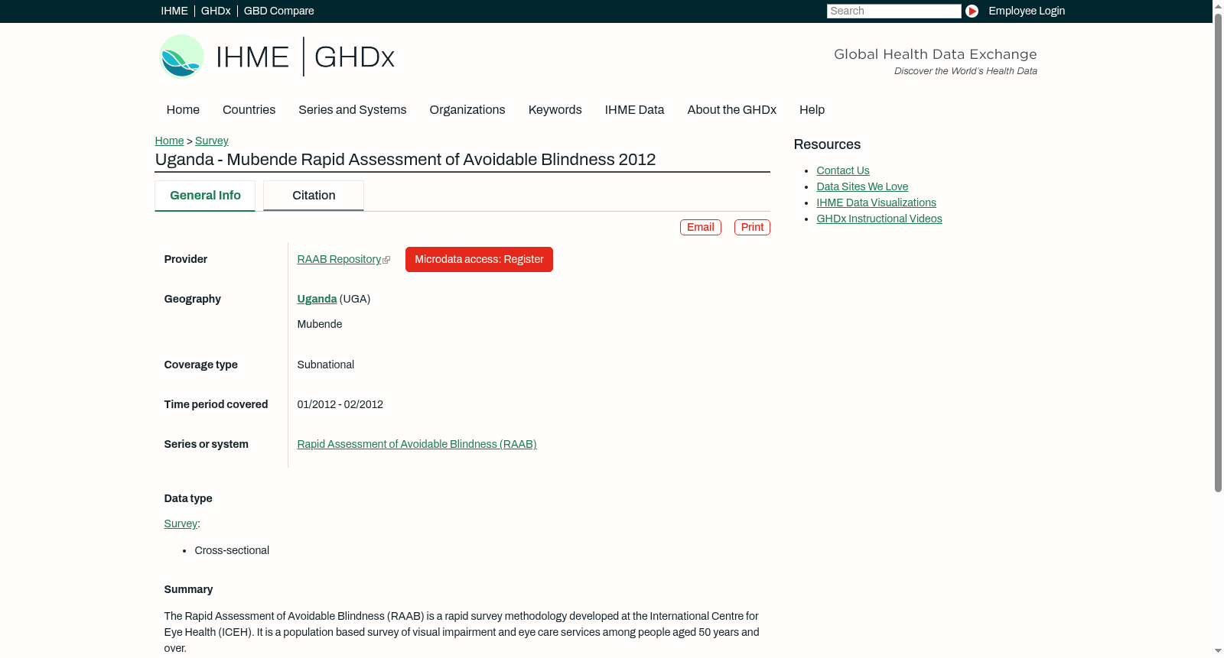Image resolution: width=1224 pixels, height=658 pixels.
Task: Click the IHME leaf logo
Action: 181,57
